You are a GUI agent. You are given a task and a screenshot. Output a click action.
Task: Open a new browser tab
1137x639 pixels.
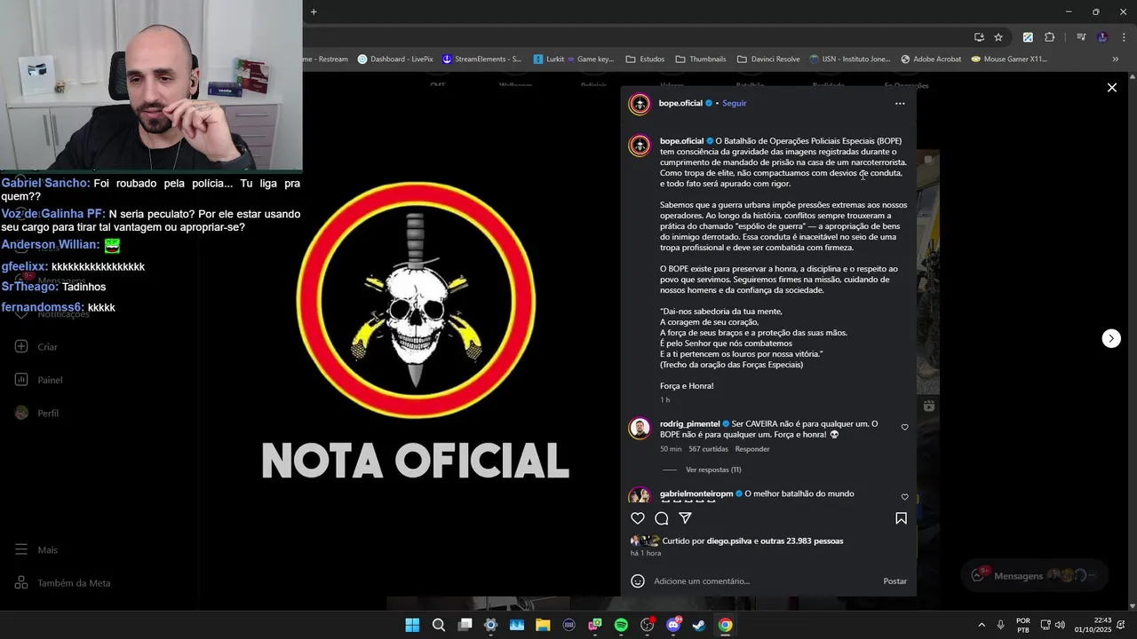pos(314,12)
